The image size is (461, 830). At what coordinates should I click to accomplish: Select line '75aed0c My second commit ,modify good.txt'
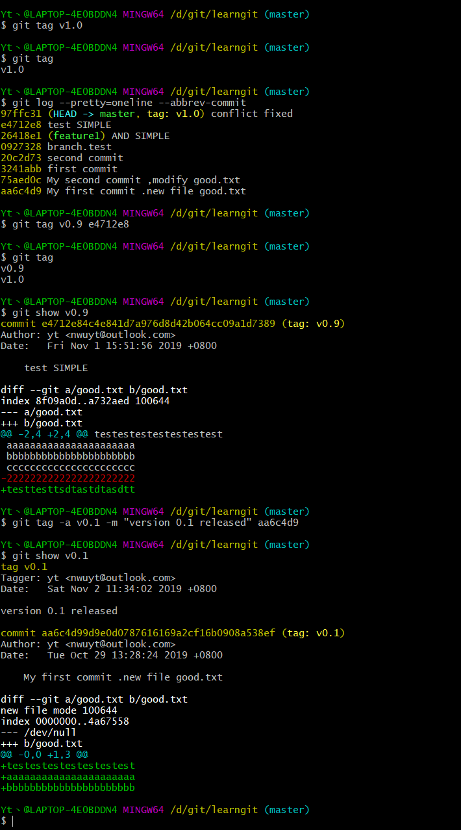tap(121, 180)
